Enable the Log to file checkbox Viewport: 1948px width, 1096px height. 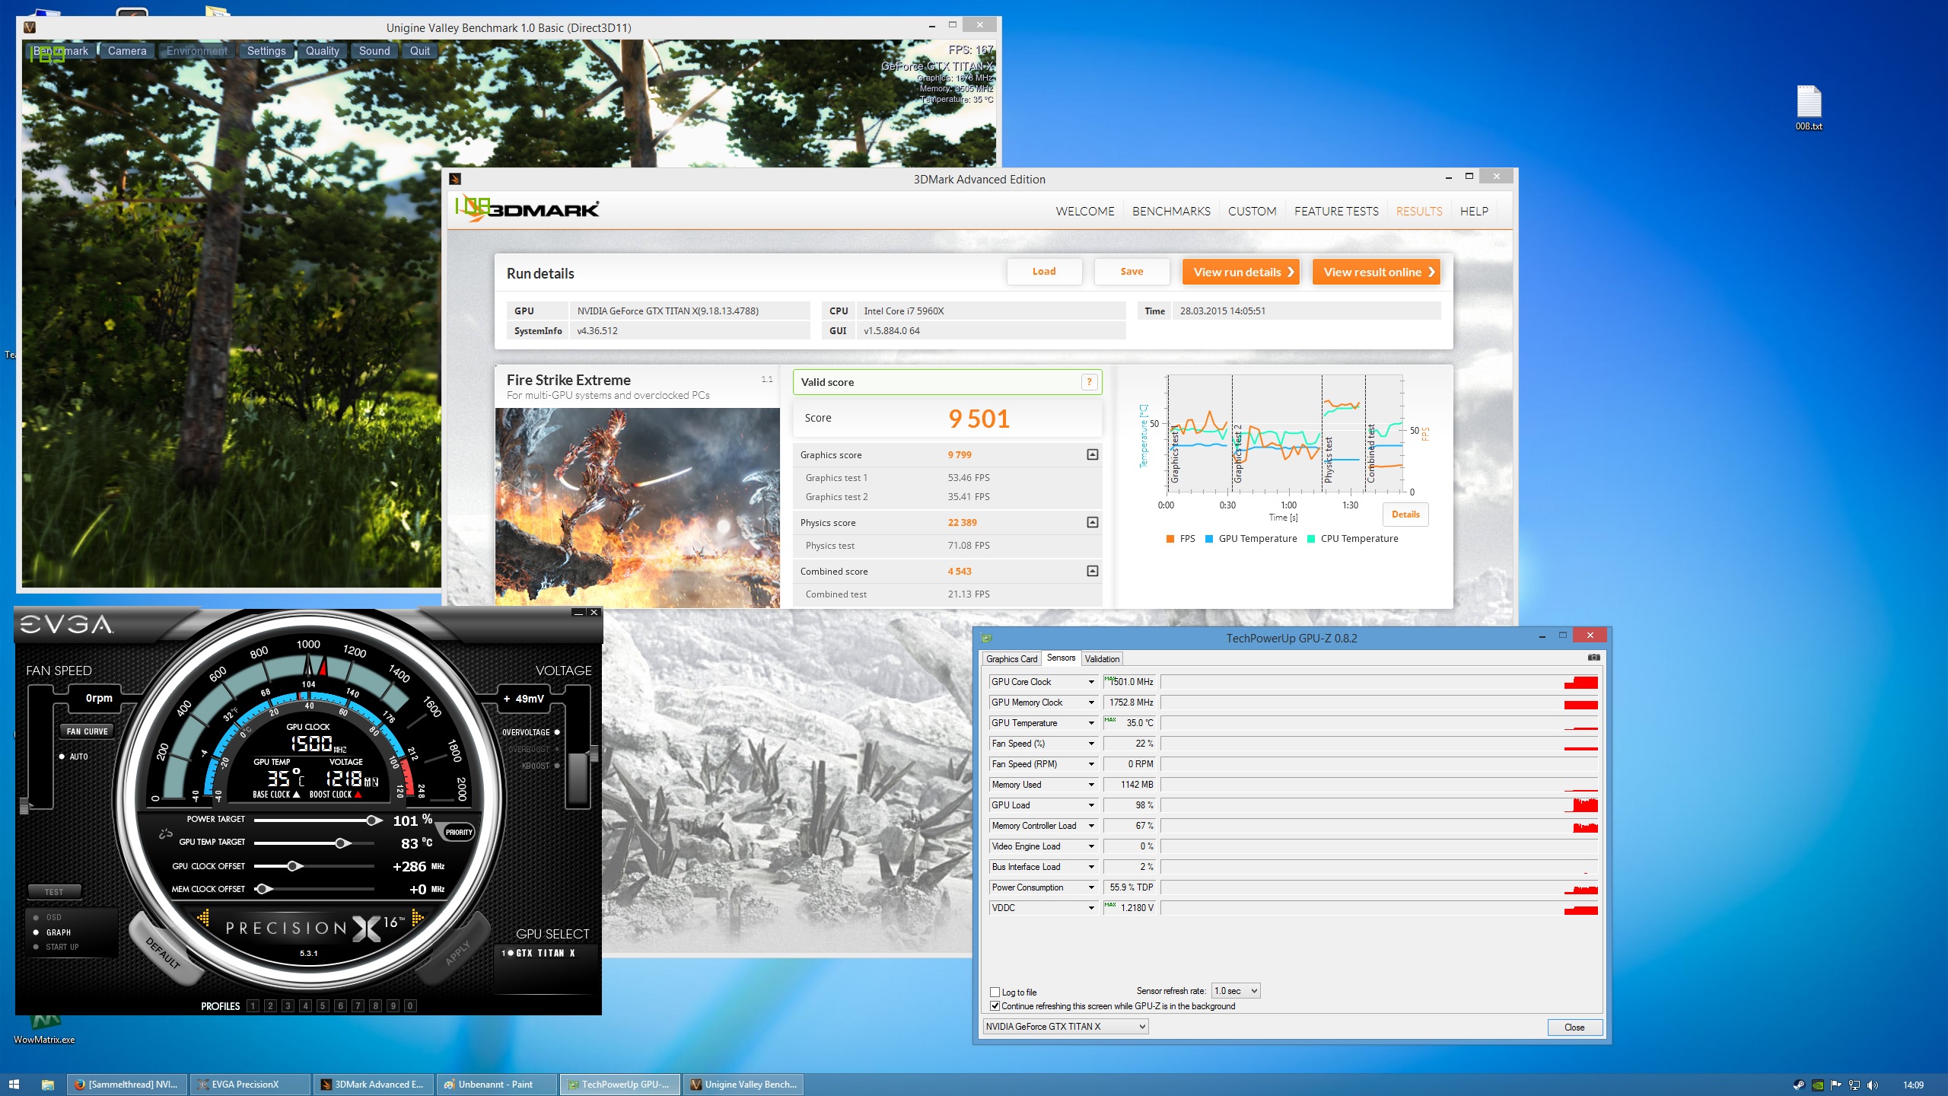[x=995, y=992]
